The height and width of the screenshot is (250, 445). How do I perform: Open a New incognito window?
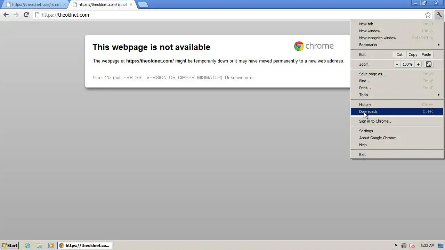click(x=397, y=38)
